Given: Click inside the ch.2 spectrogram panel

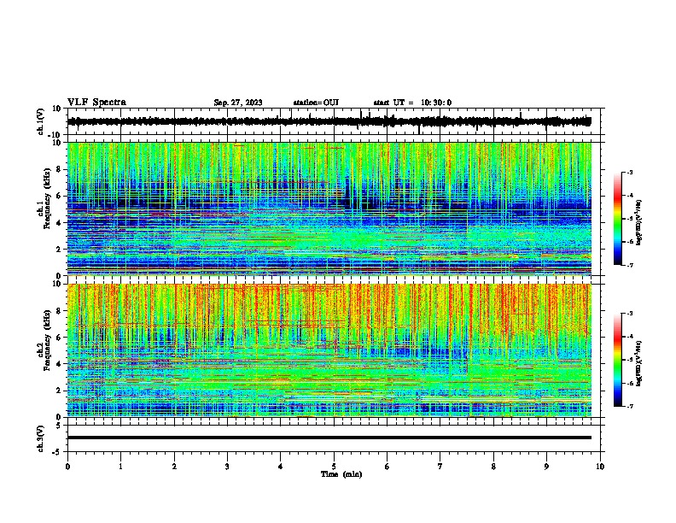Looking at the screenshot, I should click(329, 350).
